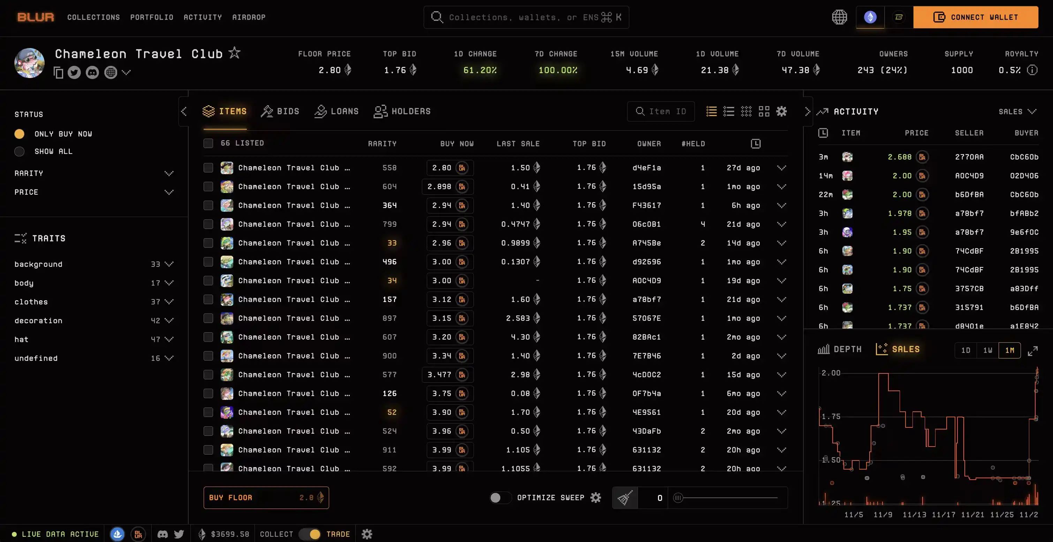Click the Item ID search field

point(661,111)
